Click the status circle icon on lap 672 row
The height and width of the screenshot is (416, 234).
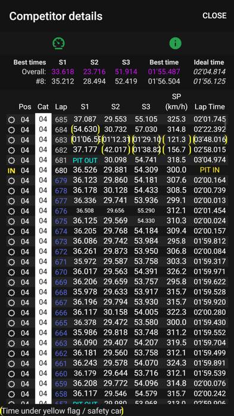click(x=11, y=252)
